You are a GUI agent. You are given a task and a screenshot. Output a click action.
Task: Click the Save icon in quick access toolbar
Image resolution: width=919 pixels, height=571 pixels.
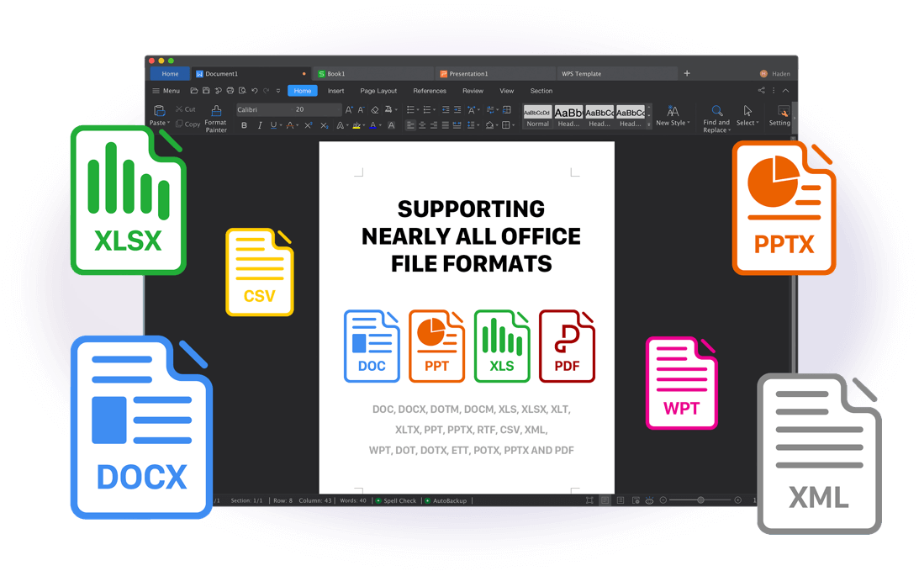pyautogui.click(x=206, y=91)
